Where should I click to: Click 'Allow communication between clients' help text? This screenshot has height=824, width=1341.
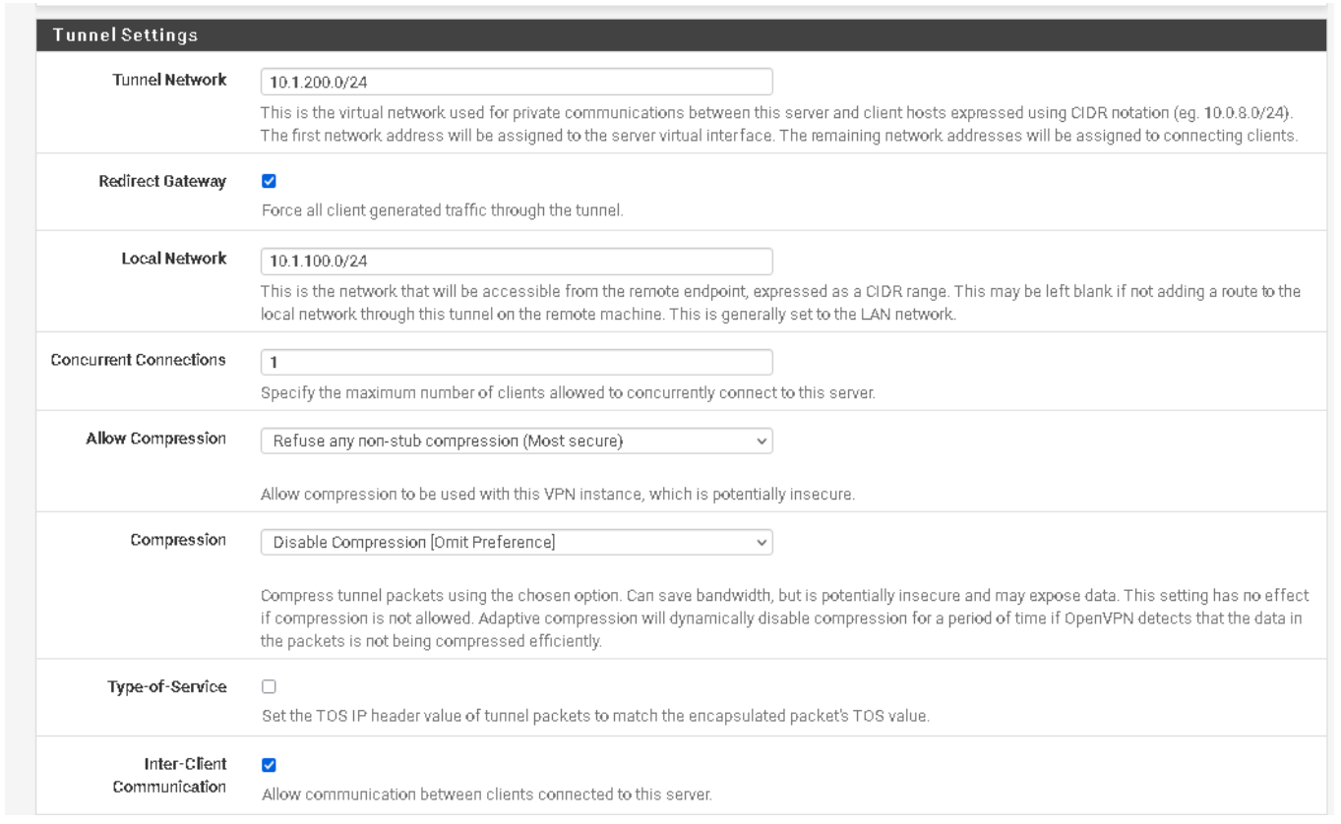point(486,795)
